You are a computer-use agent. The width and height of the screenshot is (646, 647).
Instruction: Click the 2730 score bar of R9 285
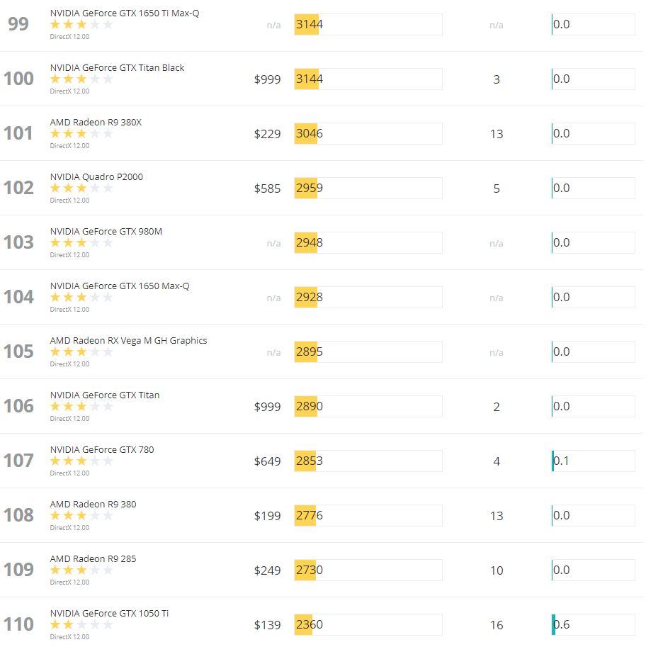[368, 570]
